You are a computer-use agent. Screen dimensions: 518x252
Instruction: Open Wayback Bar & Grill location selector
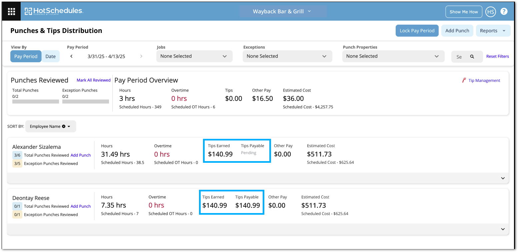point(282,11)
